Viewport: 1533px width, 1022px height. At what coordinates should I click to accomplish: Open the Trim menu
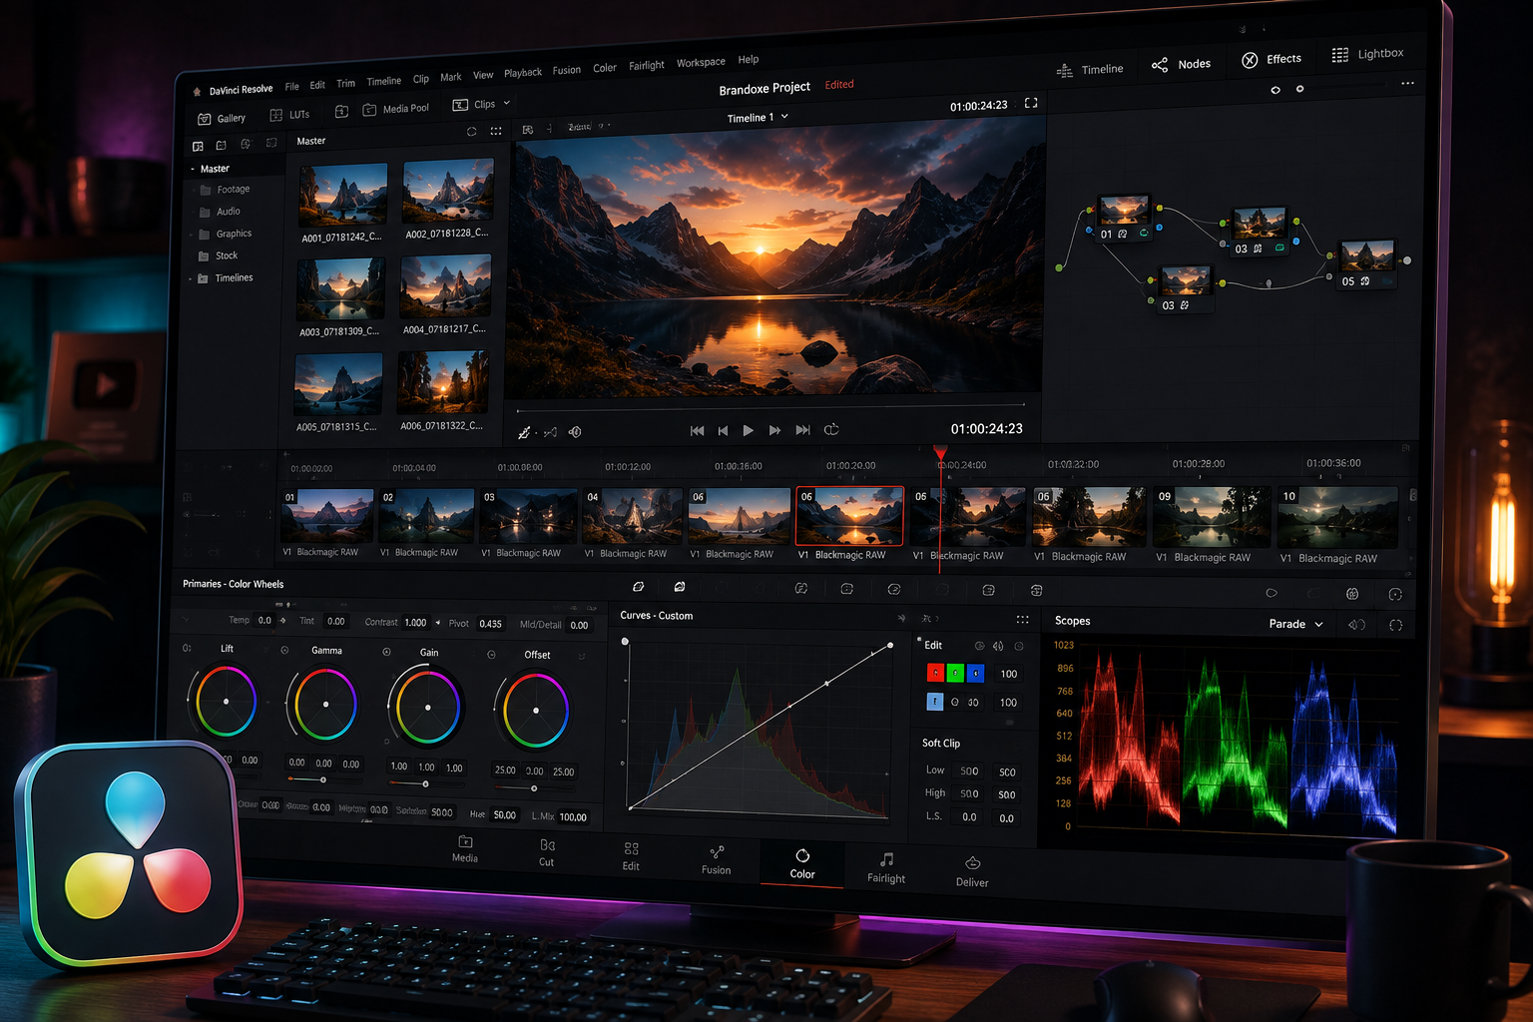(x=345, y=84)
